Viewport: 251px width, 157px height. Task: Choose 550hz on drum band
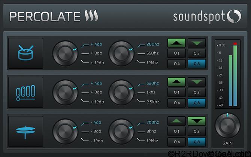tap(152, 53)
